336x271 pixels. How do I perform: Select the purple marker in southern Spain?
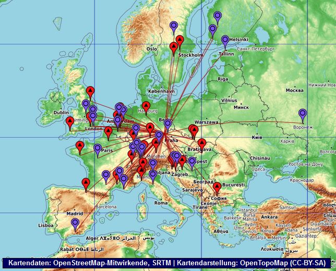click(76, 224)
